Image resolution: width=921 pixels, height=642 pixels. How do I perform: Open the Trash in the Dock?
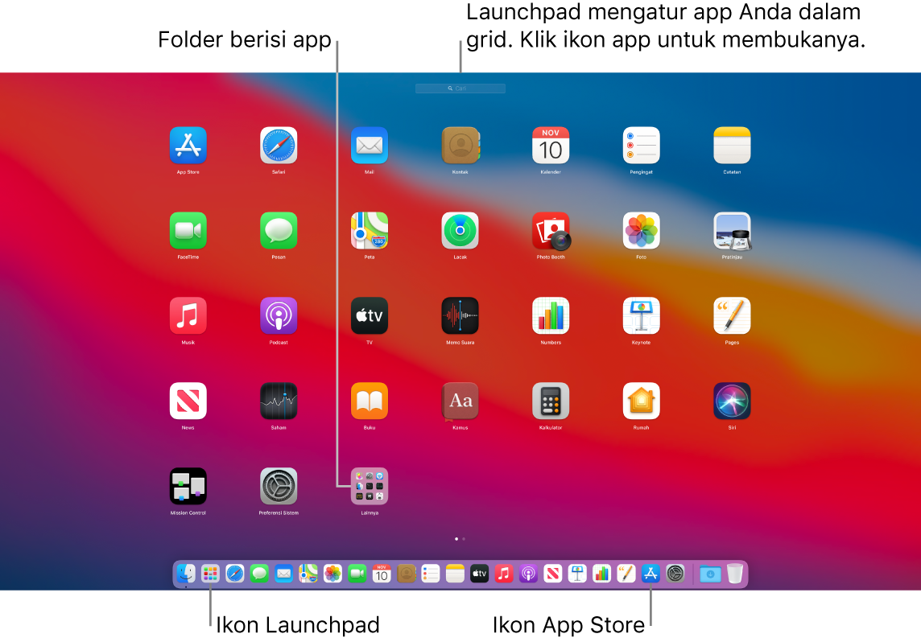pos(735,574)
